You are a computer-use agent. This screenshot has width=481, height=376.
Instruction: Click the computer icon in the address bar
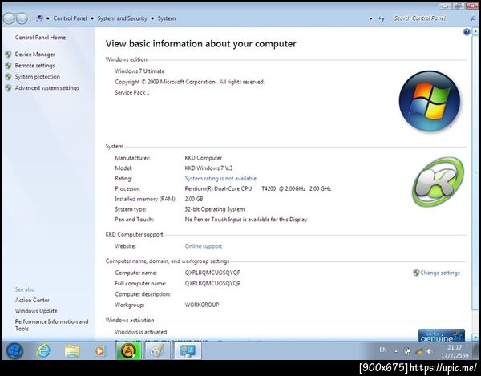pyautogui.click(x=39, y=18)
